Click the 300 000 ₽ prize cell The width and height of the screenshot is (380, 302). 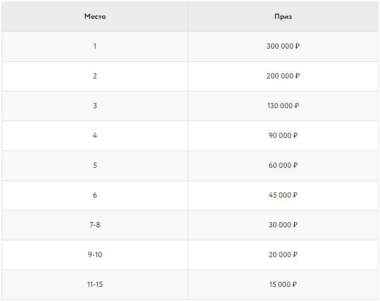283,47
